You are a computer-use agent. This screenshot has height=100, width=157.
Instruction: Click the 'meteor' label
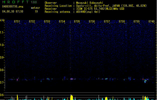coord(35,8)
